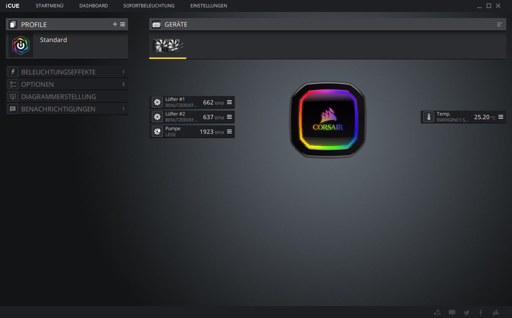Click the iCUE logo
This screenshot has height=318, width=512.
click(x=13, y=6)
